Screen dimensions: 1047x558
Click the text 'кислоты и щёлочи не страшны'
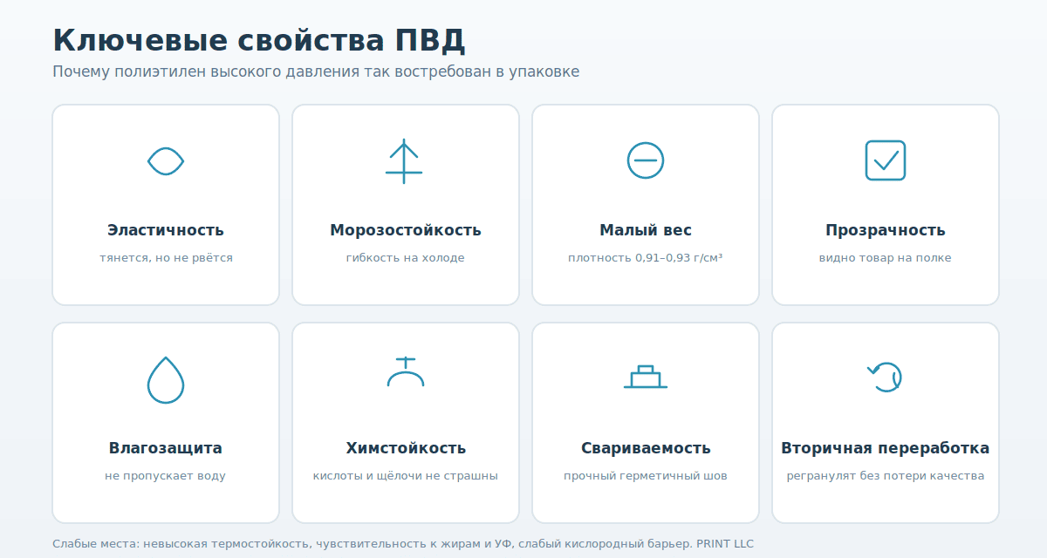406,476
